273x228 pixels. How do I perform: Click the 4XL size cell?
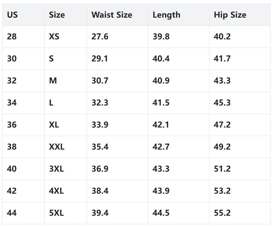56,191
